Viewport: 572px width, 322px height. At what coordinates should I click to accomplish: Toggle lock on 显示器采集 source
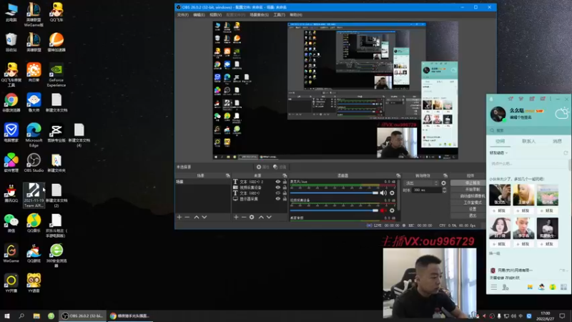click(285, 199)
